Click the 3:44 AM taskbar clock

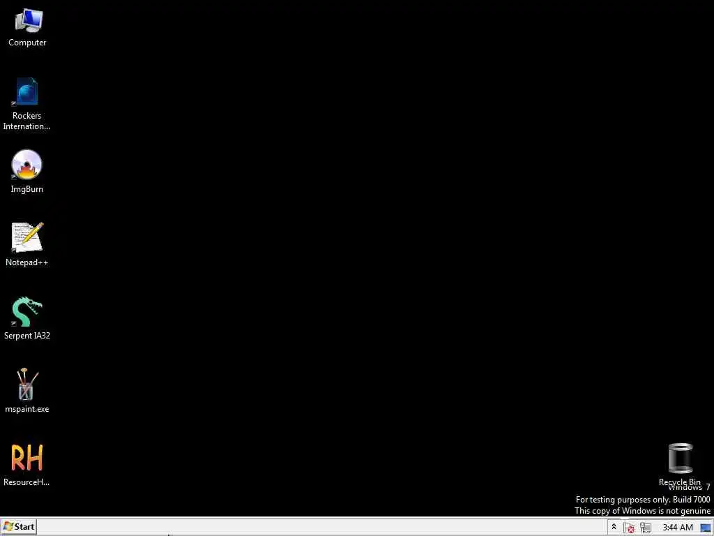(678, 528)
